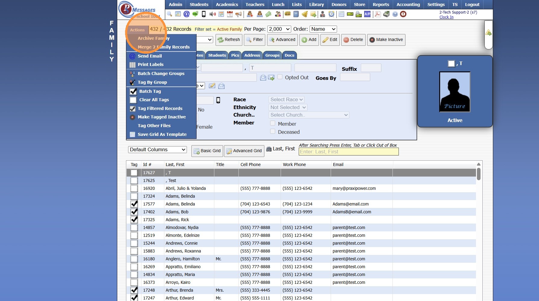Expand the Default Columns dropdown
Image resolution: width=539 pixels, height=301 pixels.
[x=157, y=150]
